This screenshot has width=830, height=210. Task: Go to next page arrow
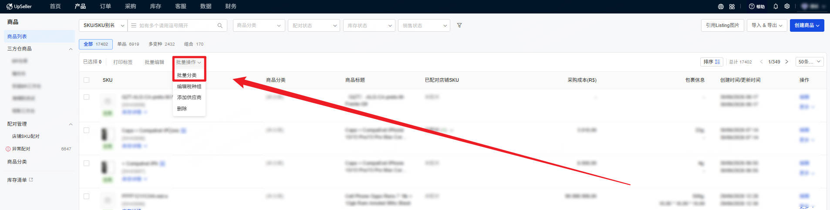pyautogui.click(x=786, y=62)
